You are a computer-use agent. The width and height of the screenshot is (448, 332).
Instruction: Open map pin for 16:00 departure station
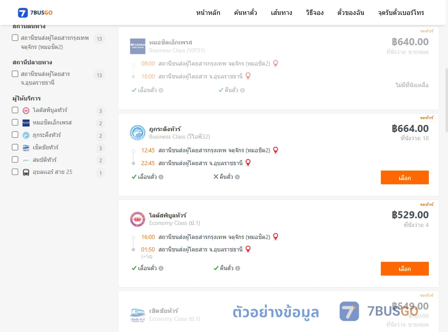[276, 237]
